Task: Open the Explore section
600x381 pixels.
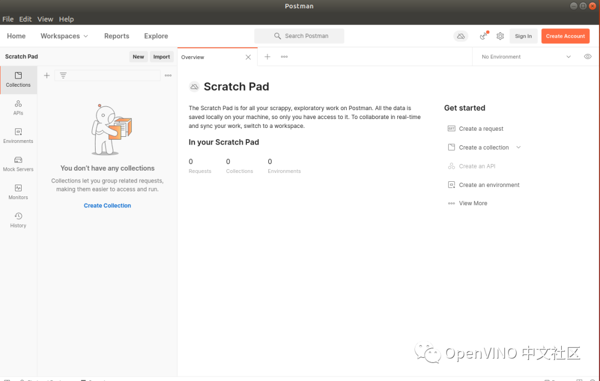Action: tap(156, 36)
